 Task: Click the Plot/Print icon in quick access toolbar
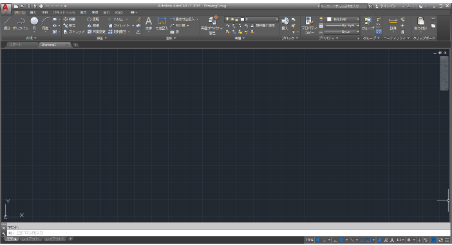click(x=41, y=6)
